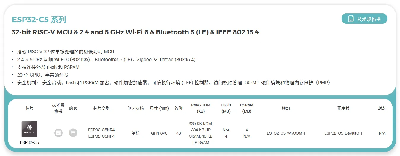Click the Flash (MB) column header
400x156 pixels.
[x=226, y=108]
